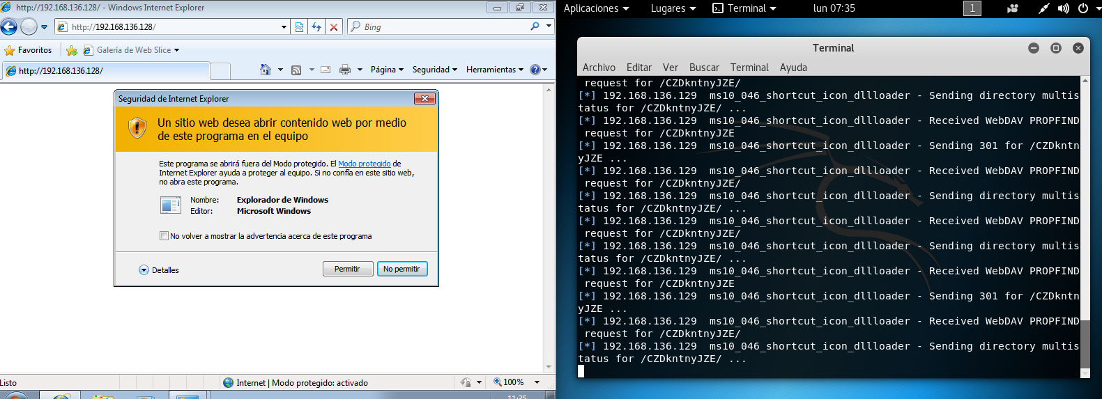Open Archivo menu in Terminal window
The image size is (1102, 399).
pos(599,68)
